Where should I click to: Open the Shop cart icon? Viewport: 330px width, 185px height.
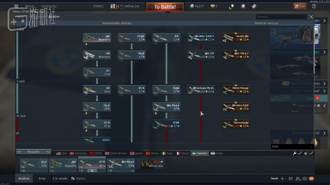[x=299, y=6]
